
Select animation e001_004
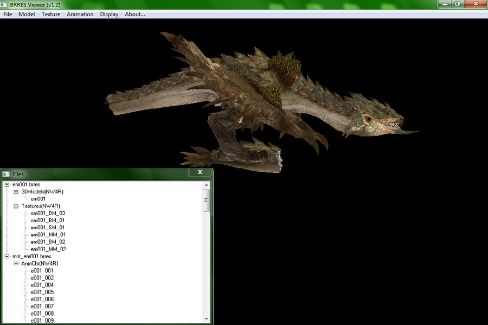point(42,285)
